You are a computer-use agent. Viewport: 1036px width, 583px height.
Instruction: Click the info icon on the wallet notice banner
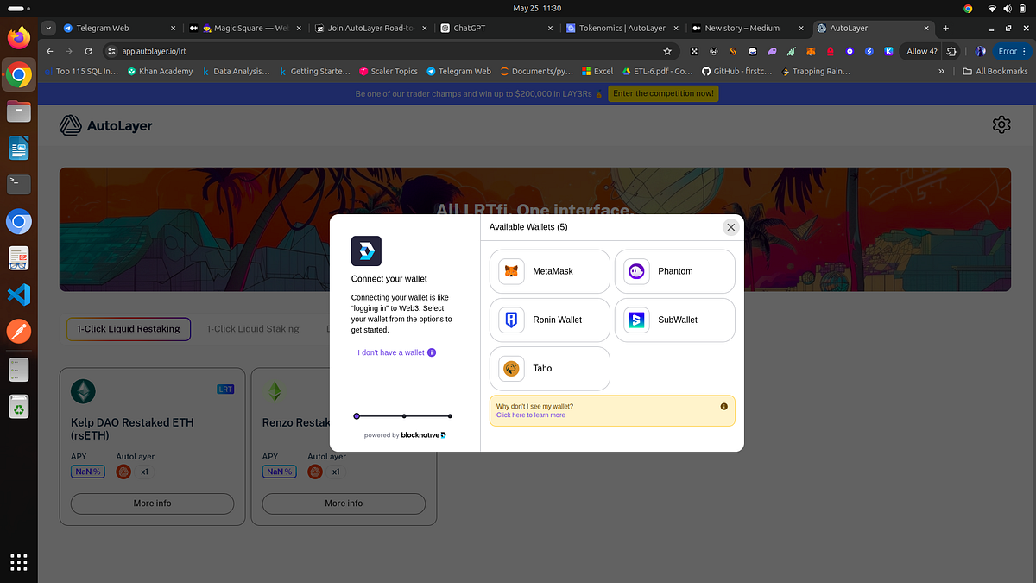[x=723, y=406]
